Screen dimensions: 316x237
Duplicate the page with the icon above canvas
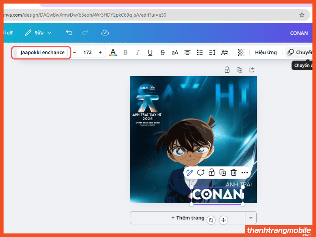tap(239, 70)
